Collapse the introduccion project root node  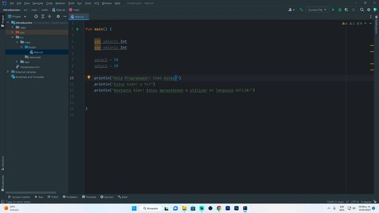pyautogui.click(x=8, y=22)
